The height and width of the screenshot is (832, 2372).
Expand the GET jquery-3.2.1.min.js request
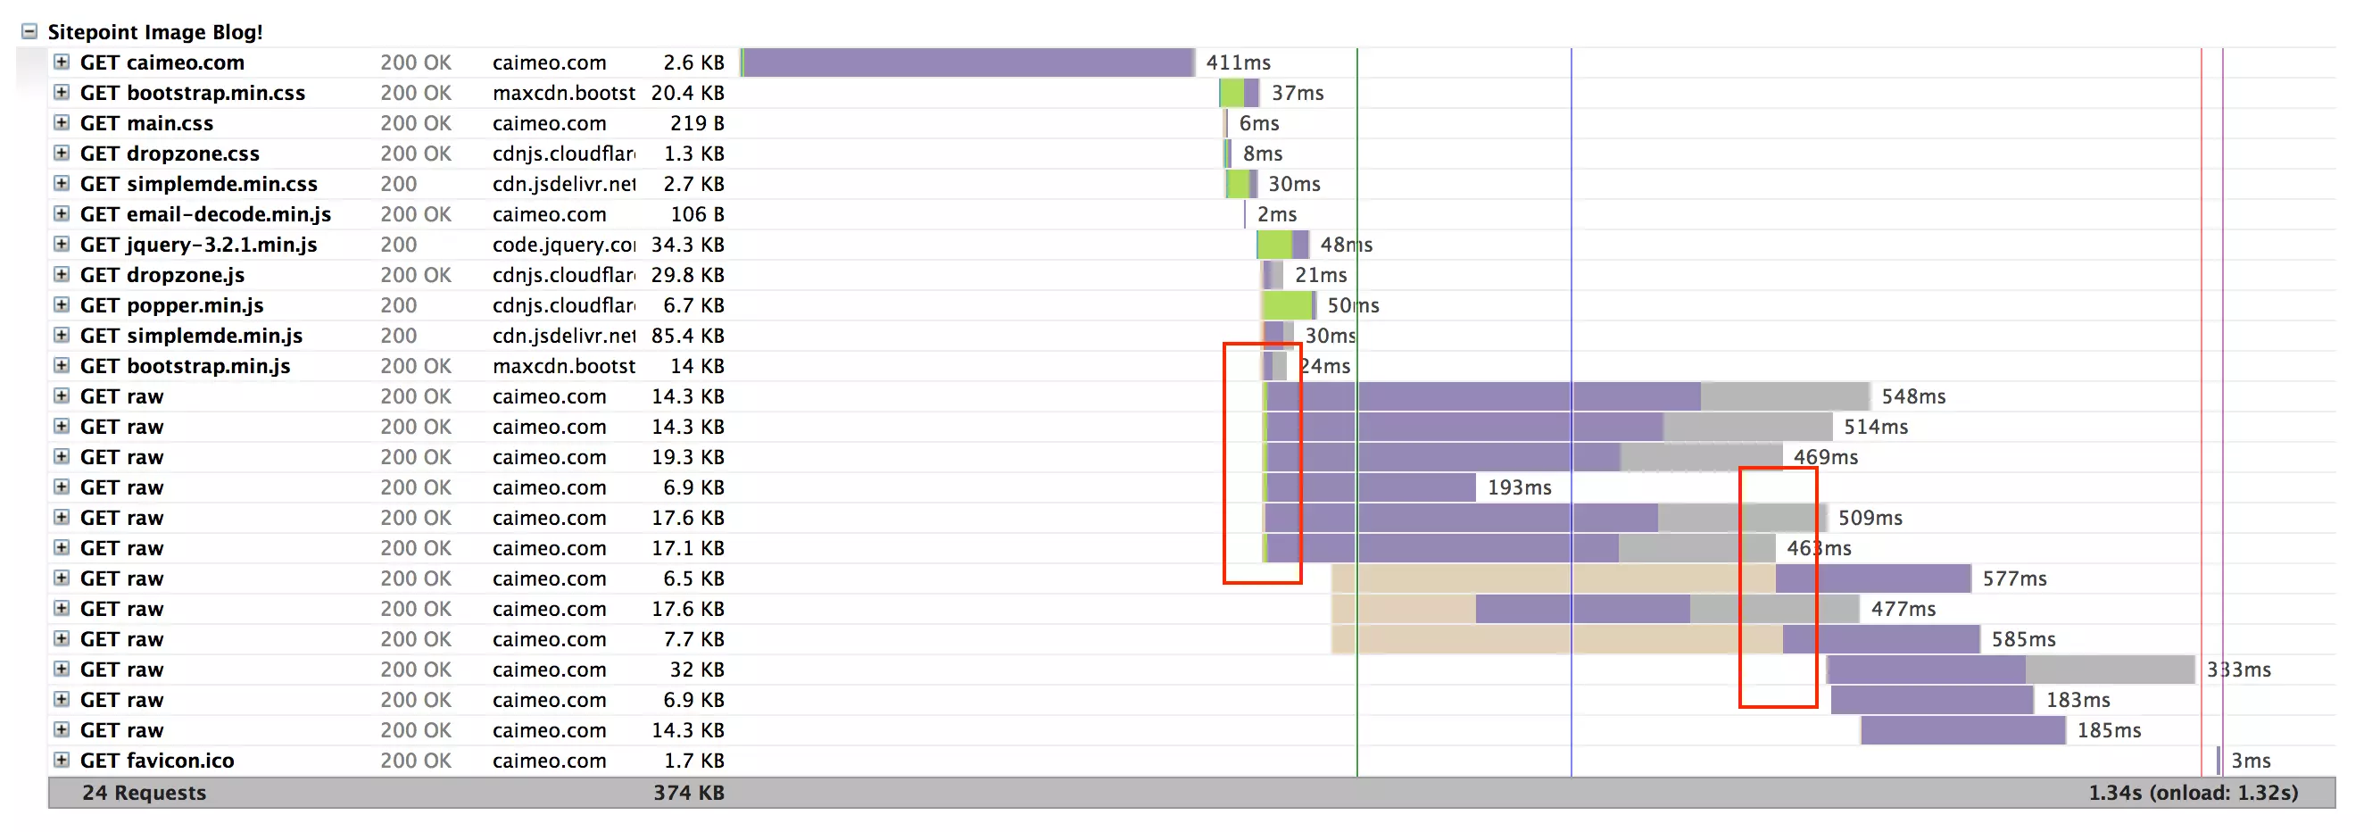(x=62, y=245)
